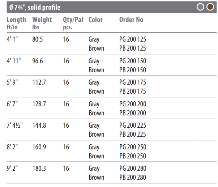Select order number PG 200 200
Viewport: 218px width, 187px height.
pos(133,104)
